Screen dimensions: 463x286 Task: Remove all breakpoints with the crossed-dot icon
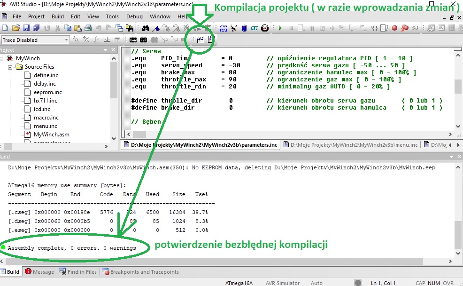[405, 27]
